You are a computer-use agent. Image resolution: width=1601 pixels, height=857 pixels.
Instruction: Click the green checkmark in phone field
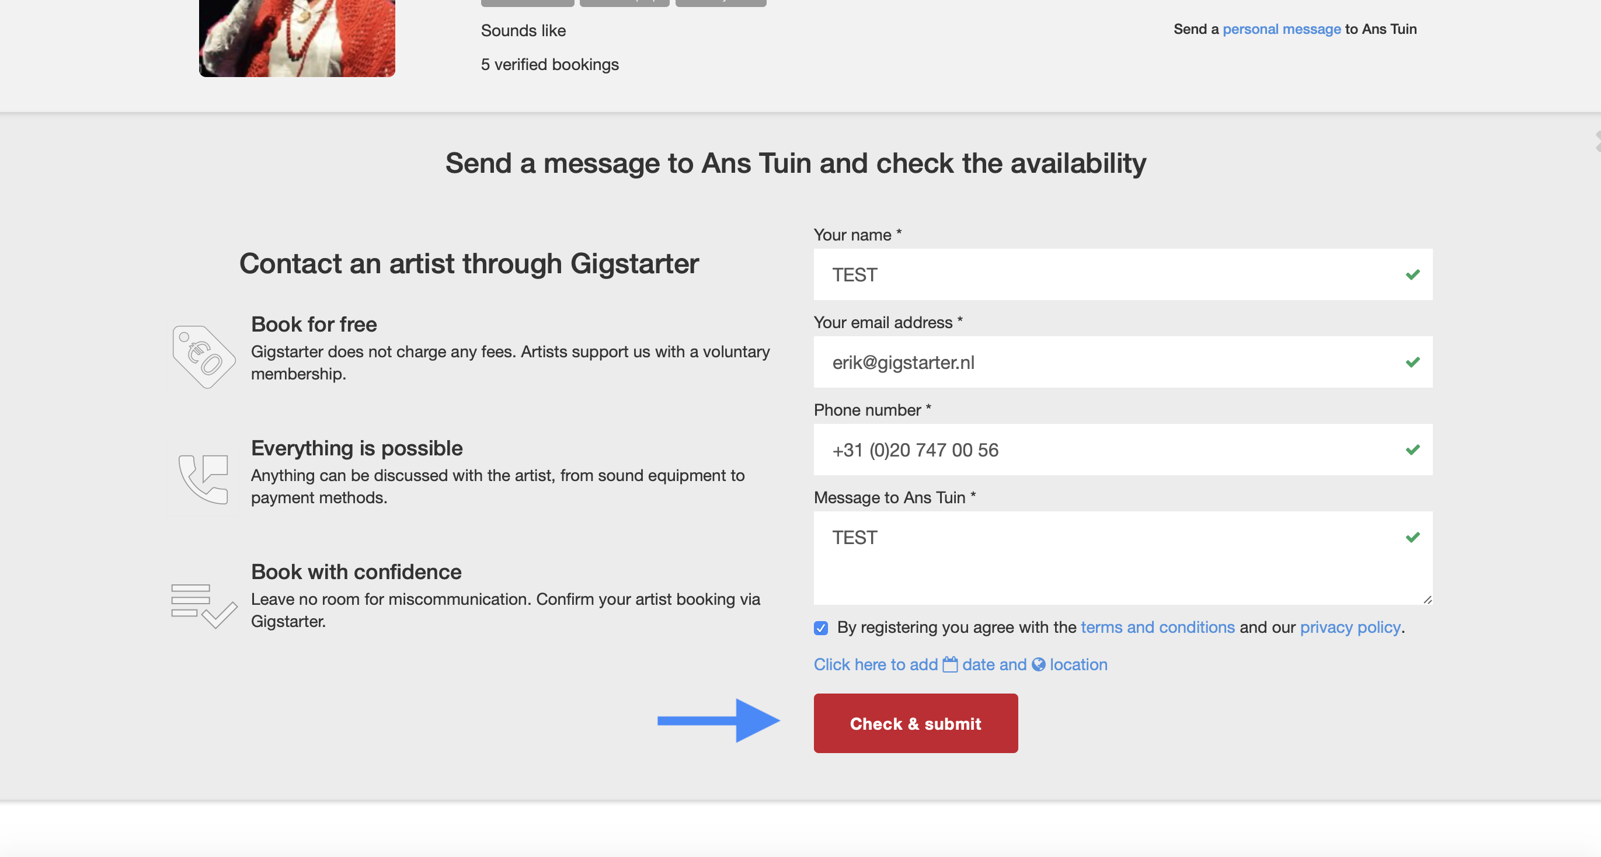1412,450
